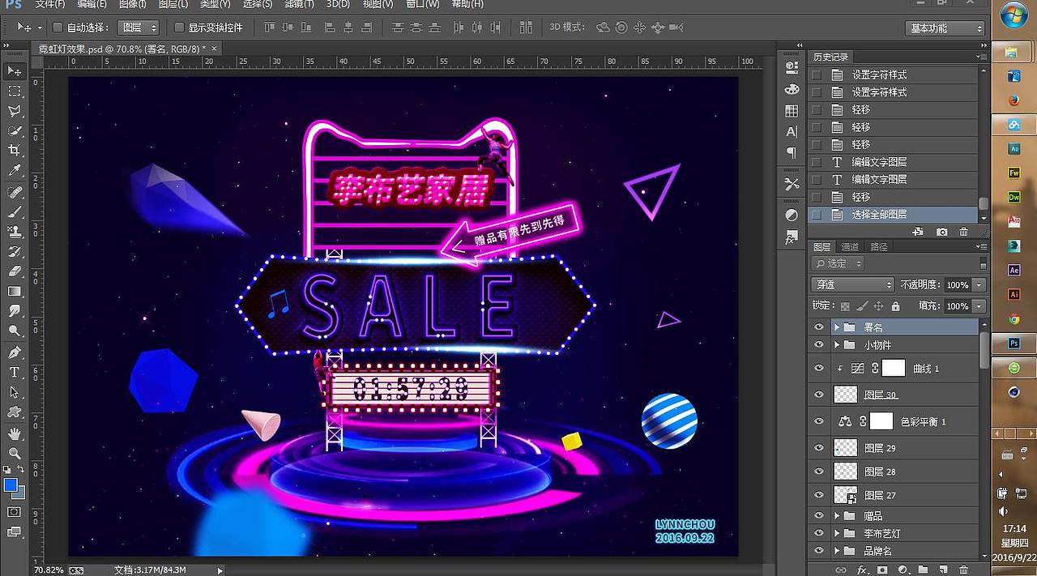This screenshot has height=576, width=1037.
Task: Expand the 赠品 layer group
Action: (836, 516)
